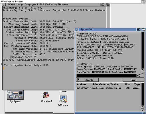Select the TerribleFire board row
The height and width of the screenshot is (114, 146).
[x=108, y=88]
